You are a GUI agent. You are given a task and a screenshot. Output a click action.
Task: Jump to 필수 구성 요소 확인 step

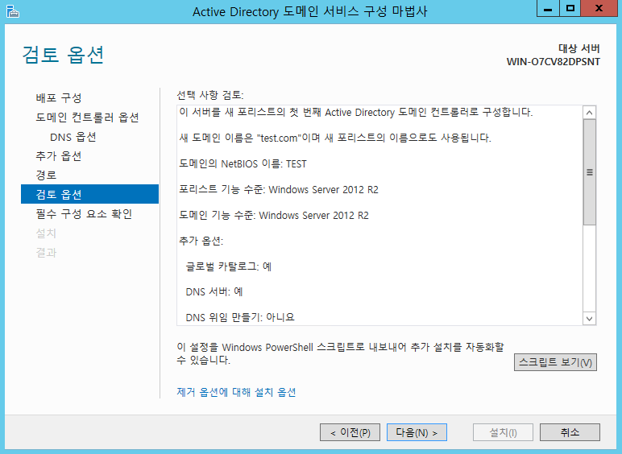point(84,214)
